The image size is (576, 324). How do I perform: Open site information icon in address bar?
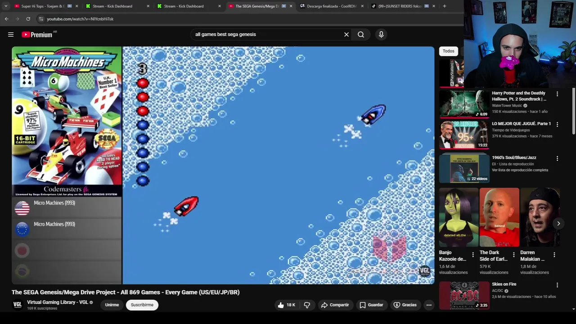coord(41,19)
